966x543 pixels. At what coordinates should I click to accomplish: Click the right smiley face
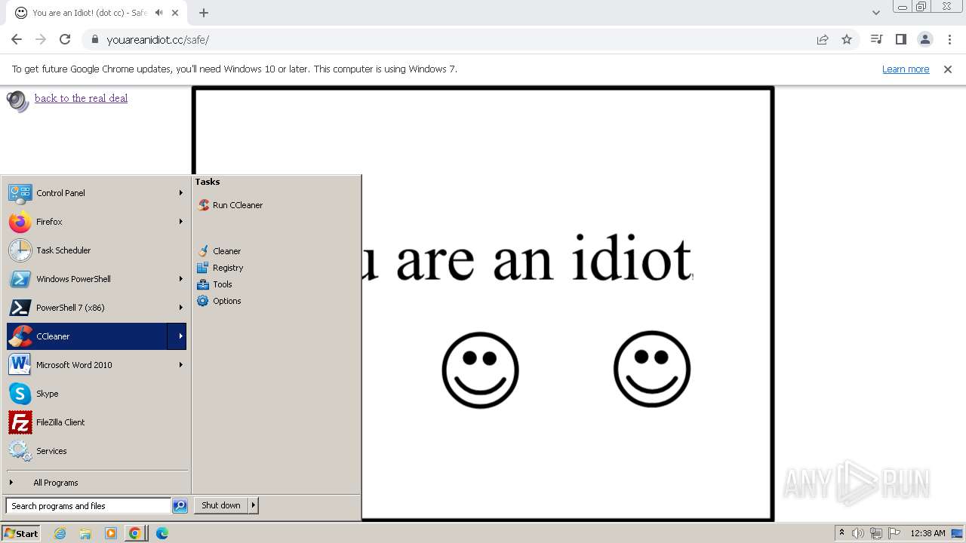point(652,369)
